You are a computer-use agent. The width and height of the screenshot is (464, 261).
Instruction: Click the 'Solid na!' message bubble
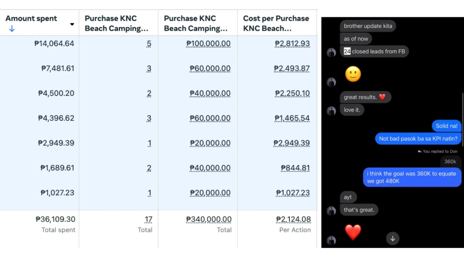[447, 126]
